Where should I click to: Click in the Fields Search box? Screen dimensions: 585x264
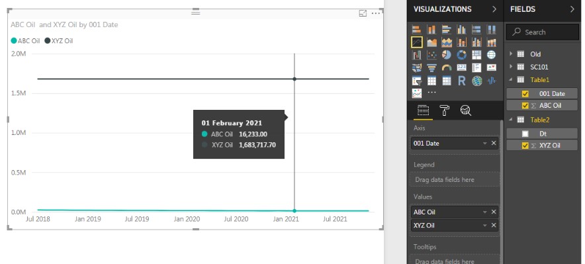(542, 32)
